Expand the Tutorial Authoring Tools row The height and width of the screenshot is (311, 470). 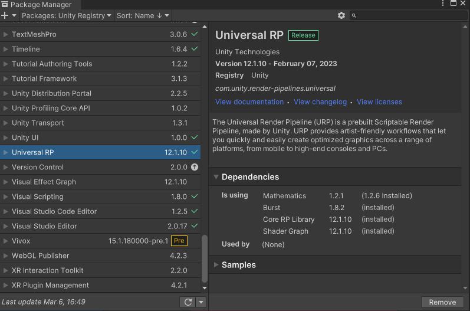click(5, 64)
